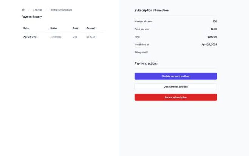
Task: Select the Date column header
Action: pyautogui.click(x=26, y=28)
